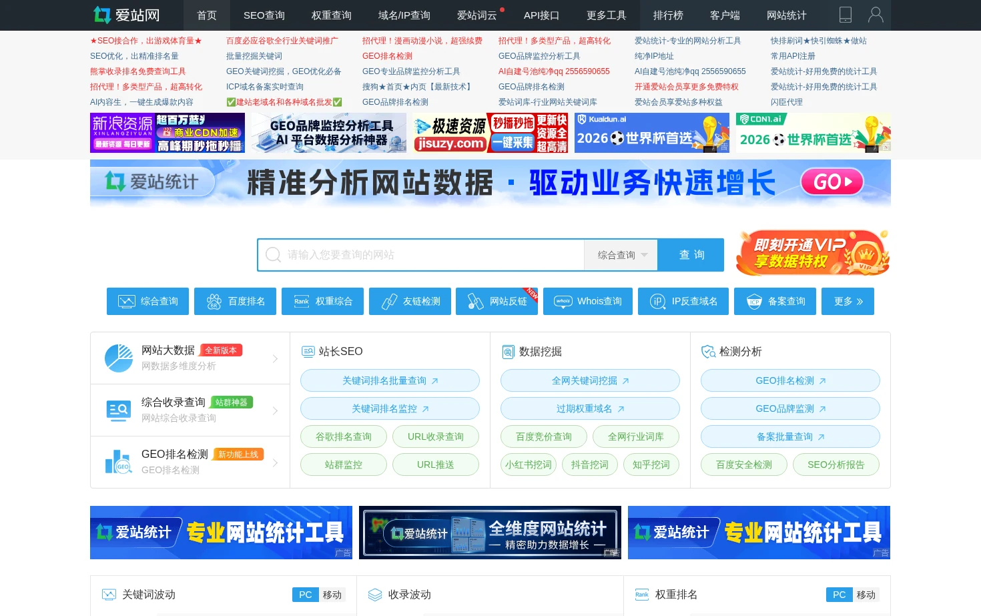The image size is (981, 616).
Task: Open the user account icon in header
Action: click(x=876, y=15)
